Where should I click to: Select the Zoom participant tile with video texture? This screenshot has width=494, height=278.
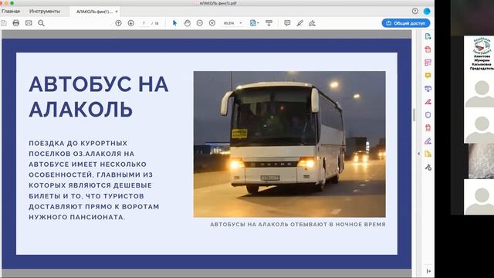pyautogui.click(x=481, y=161)
